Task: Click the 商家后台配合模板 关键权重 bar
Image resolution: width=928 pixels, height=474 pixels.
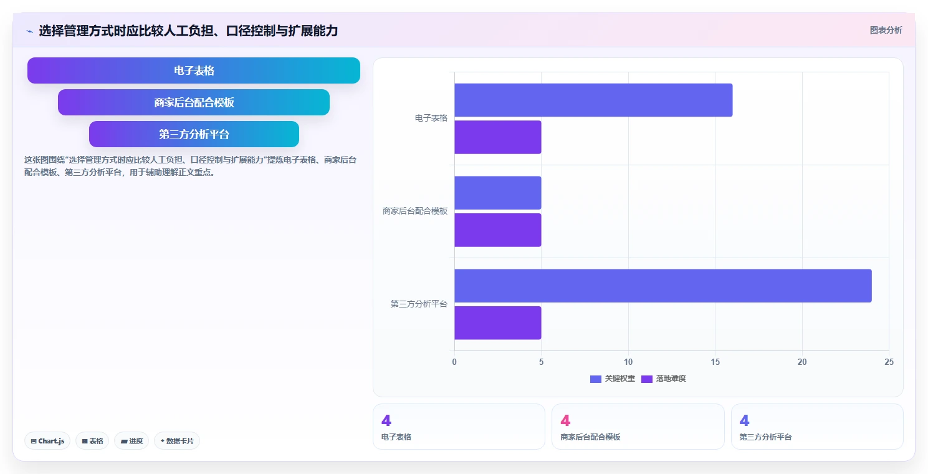Action: 498,193
